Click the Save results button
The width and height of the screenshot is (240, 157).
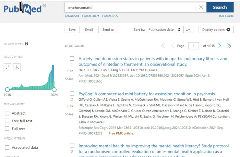point(72,30)
